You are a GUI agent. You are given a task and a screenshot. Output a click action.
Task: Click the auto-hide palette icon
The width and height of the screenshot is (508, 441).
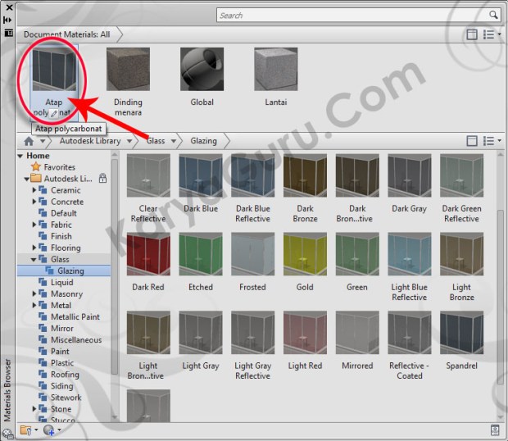click(7, 20)
